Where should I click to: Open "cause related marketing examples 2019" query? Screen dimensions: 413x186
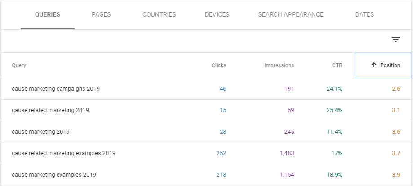click(63, 153)
